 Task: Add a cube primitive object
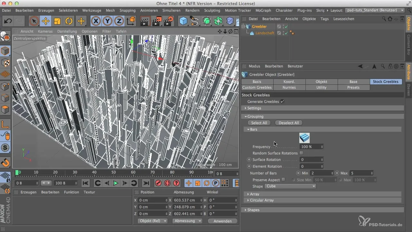(183, 21)
